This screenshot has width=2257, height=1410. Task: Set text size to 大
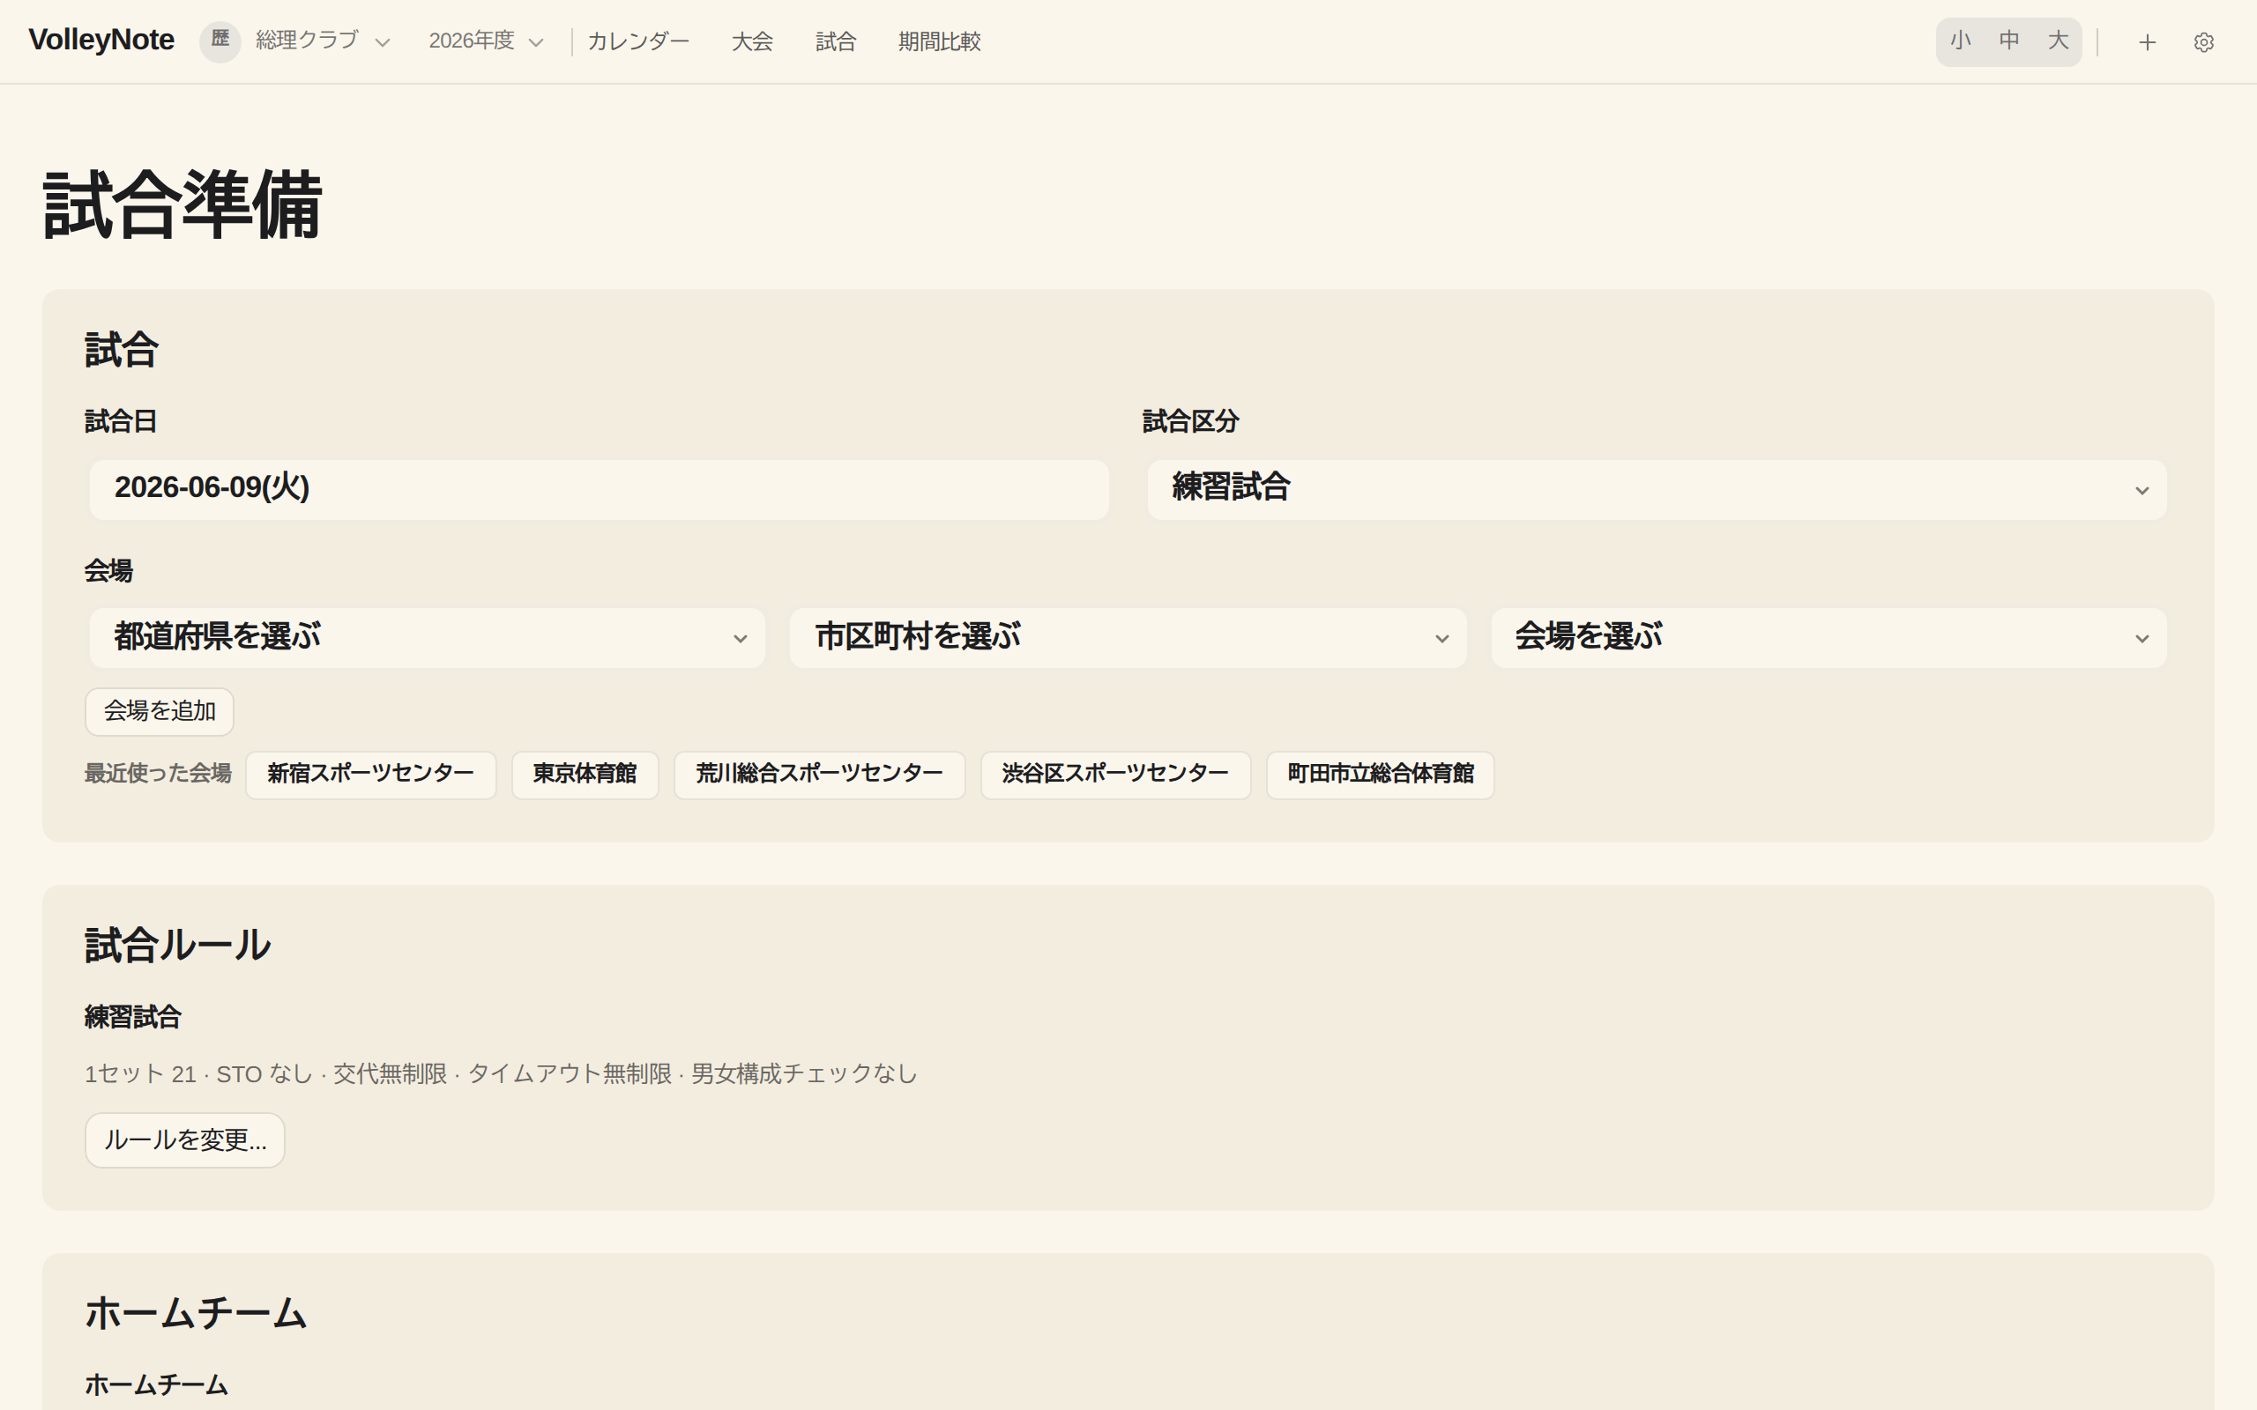coord(2058,41)
